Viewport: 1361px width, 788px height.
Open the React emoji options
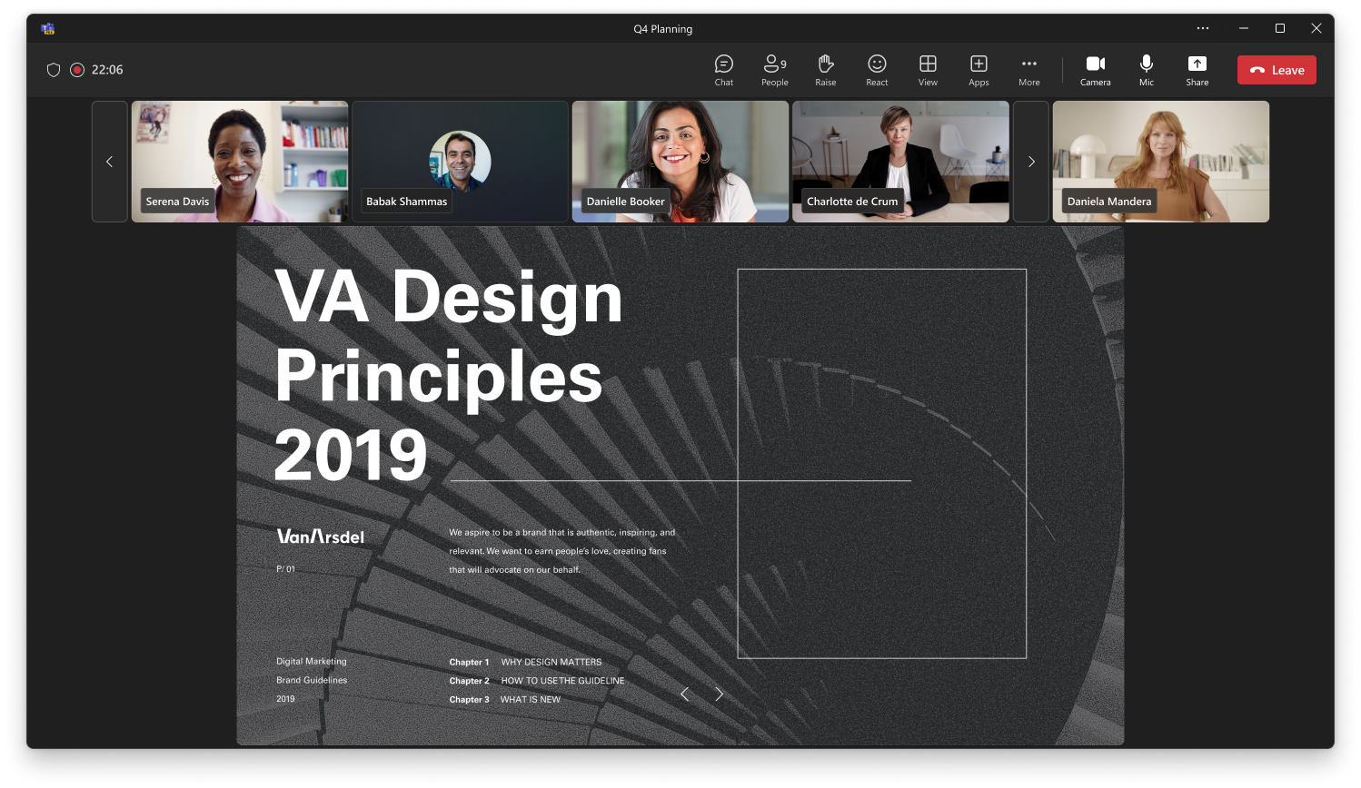877,70
